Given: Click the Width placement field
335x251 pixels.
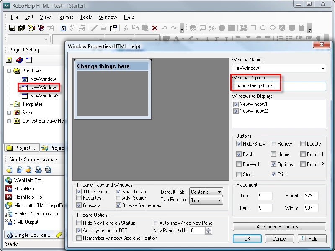Looking at the screenshot, I should 311,208.
